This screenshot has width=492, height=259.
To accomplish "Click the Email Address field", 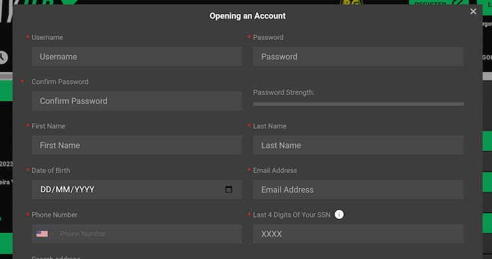I will (x=358, y=190).
